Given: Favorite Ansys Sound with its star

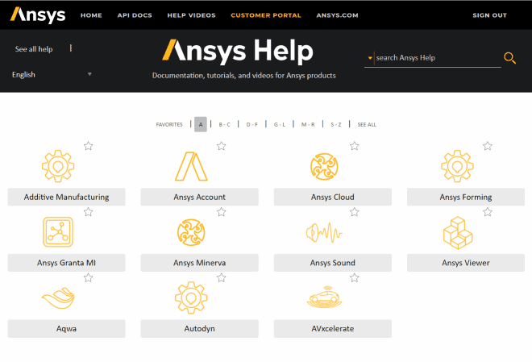Looking at the screenshot, I should pos(355,212).
